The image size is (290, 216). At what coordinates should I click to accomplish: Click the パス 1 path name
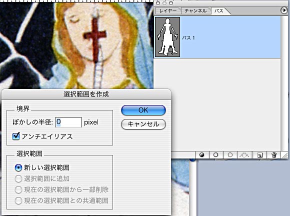tap(188, 37)
